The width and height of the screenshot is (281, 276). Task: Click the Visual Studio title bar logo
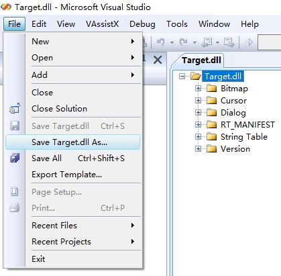tap(6, 7)
